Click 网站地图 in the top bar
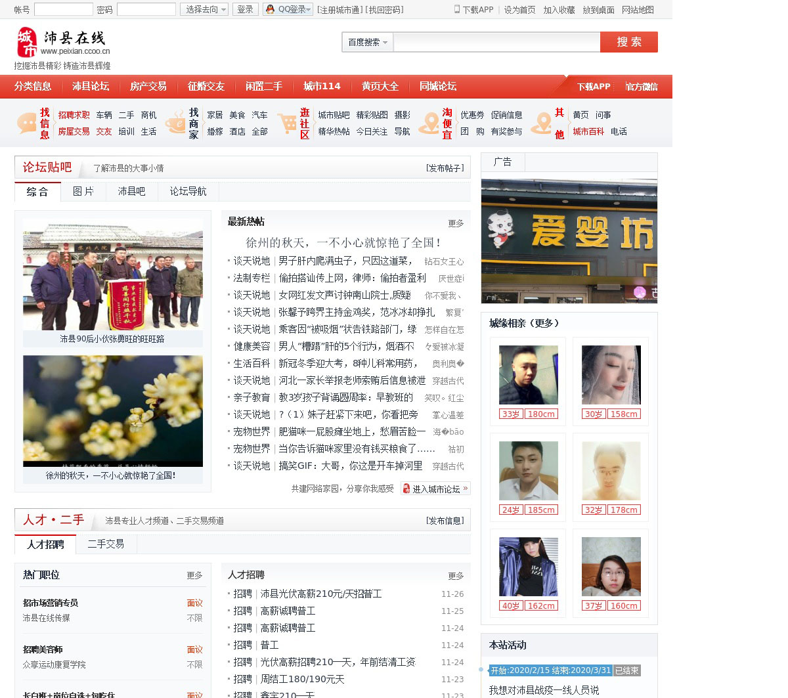788x698 pixels. click(x=638, y=10)
